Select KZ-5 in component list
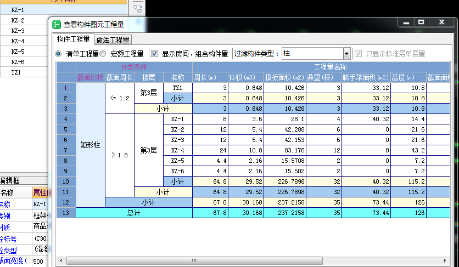459x267 pixels. point(24,52)
